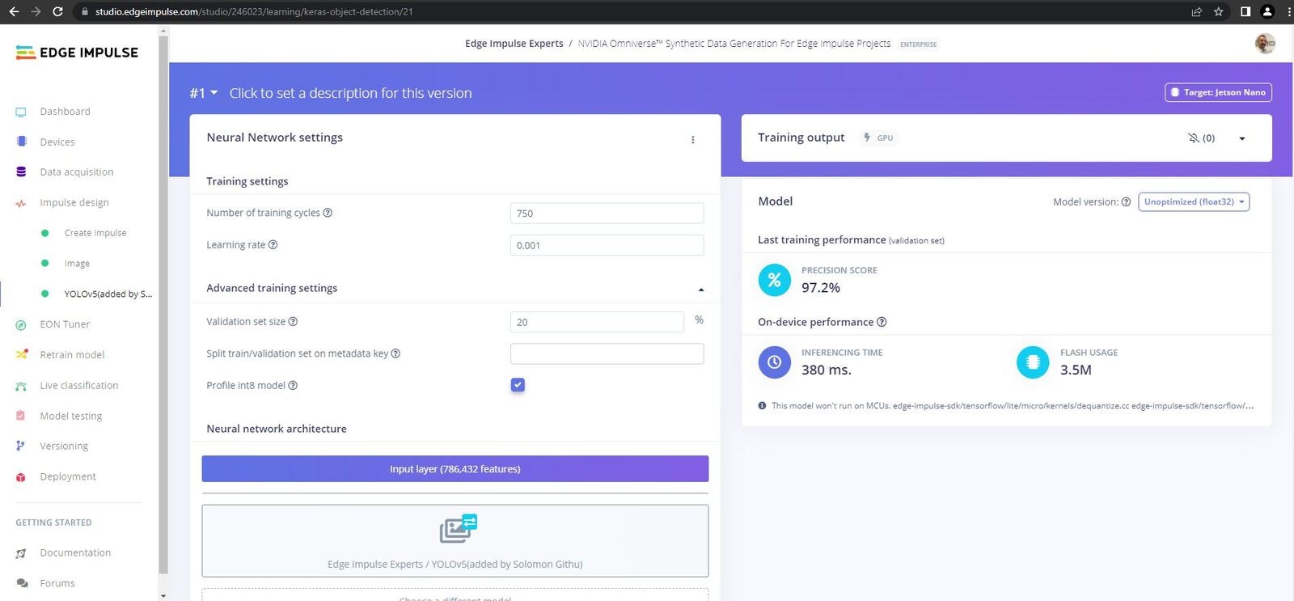Click help icon beside Number of training cycles

point(328,213)
